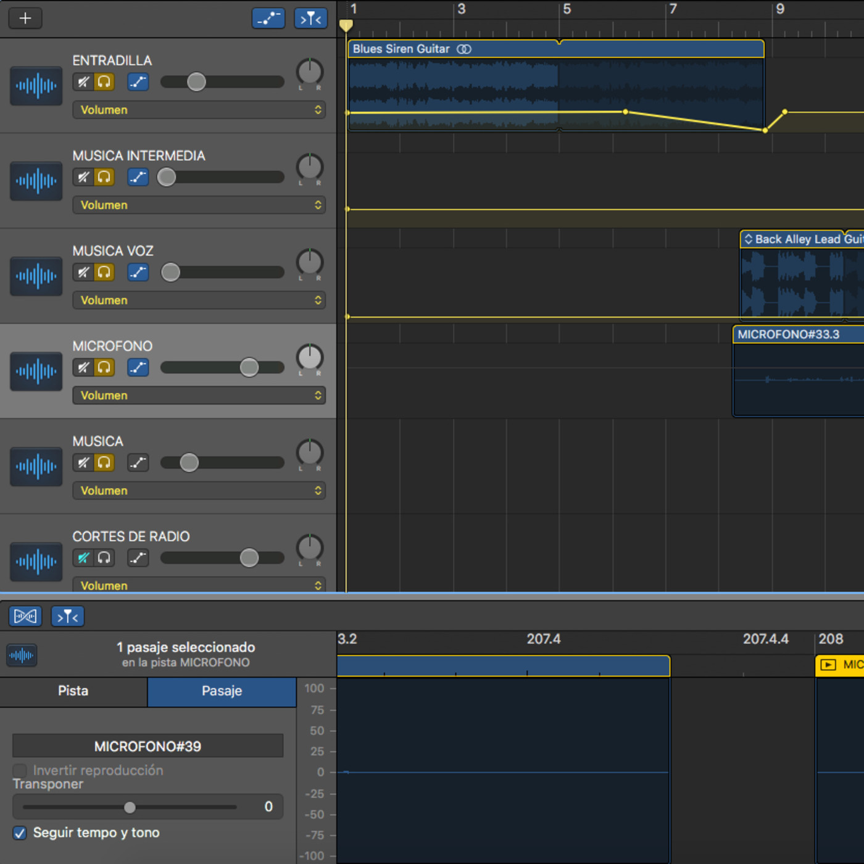Open ENTRADILLA Volumen automation parameter dropdown
Image resolution: width=864 pixels, height=864 pixels.
tap(199, 110)
